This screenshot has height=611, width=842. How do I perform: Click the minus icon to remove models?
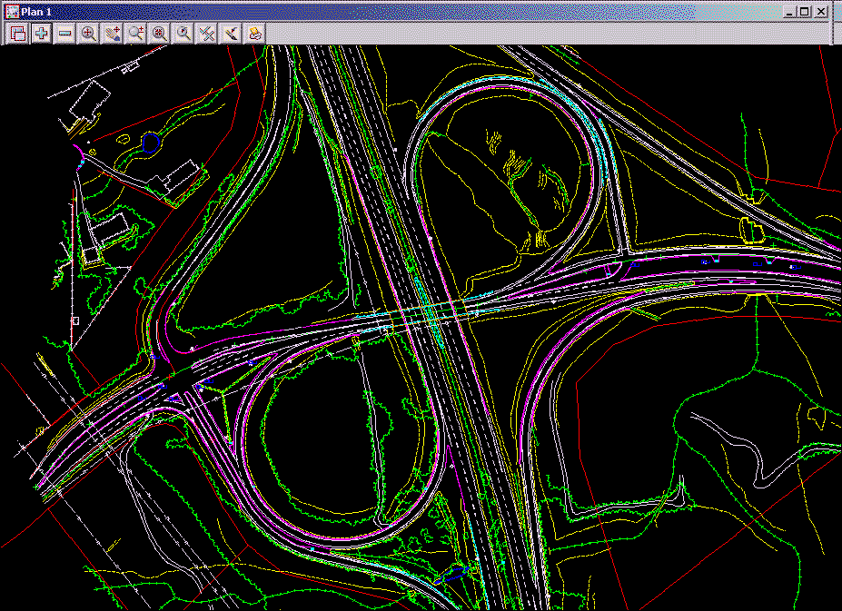tap(65, 34)
